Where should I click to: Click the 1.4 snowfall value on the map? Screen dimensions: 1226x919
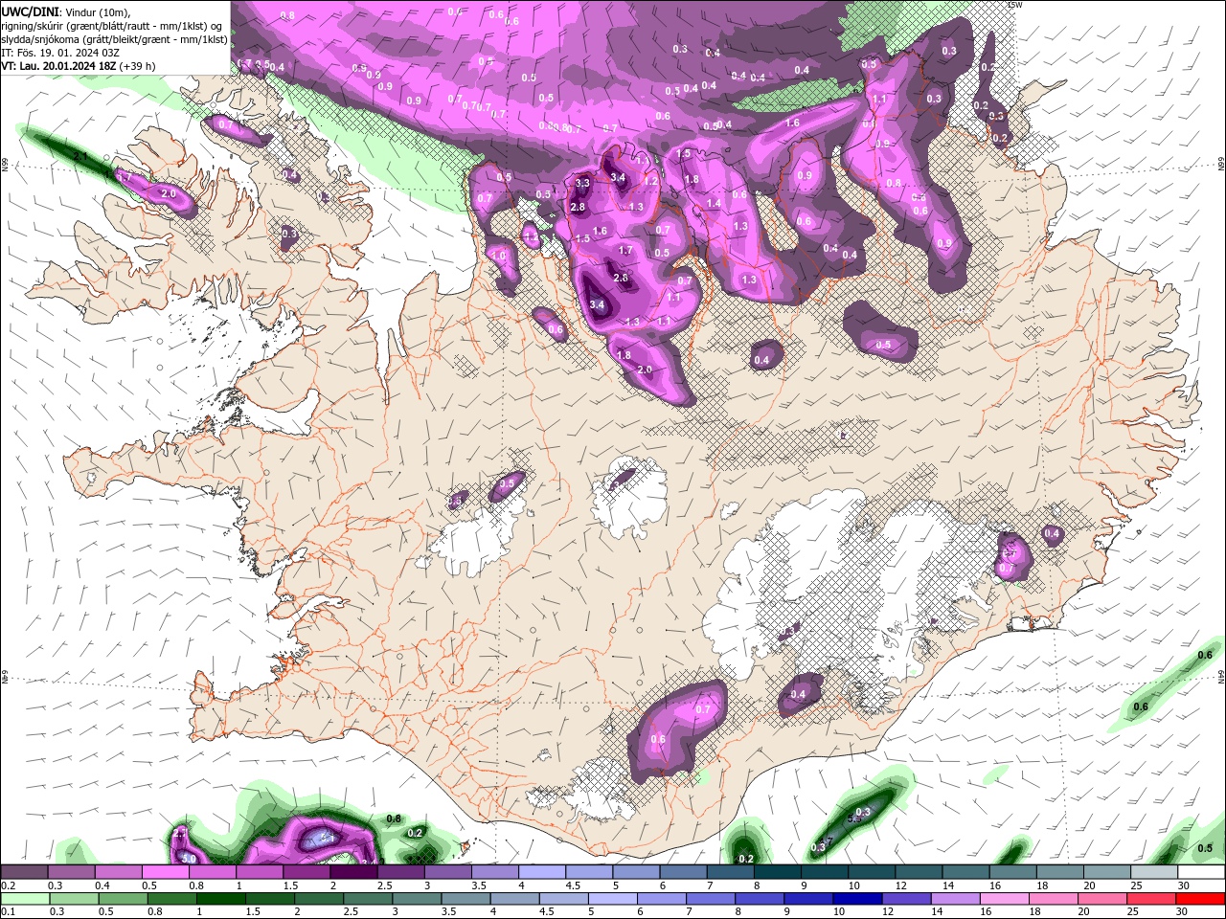(x=713, y=203)
